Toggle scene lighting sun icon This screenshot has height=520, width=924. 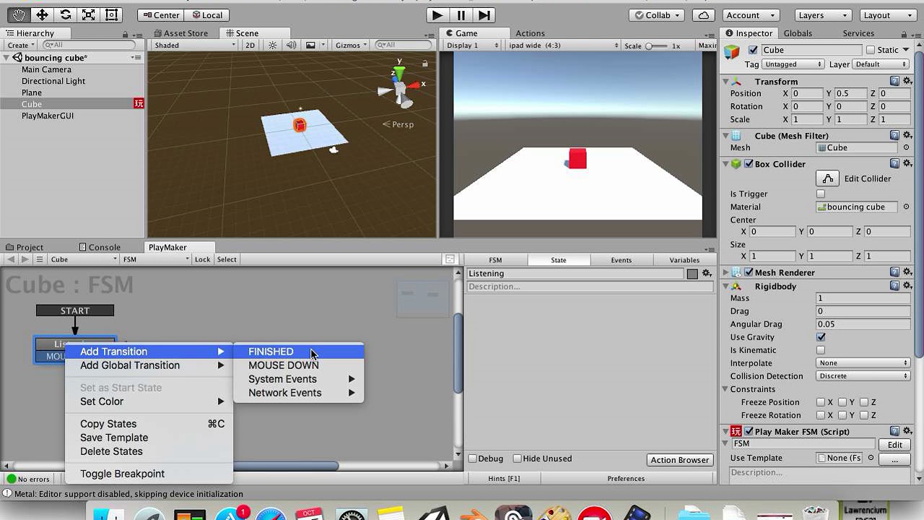click(272, 45)
